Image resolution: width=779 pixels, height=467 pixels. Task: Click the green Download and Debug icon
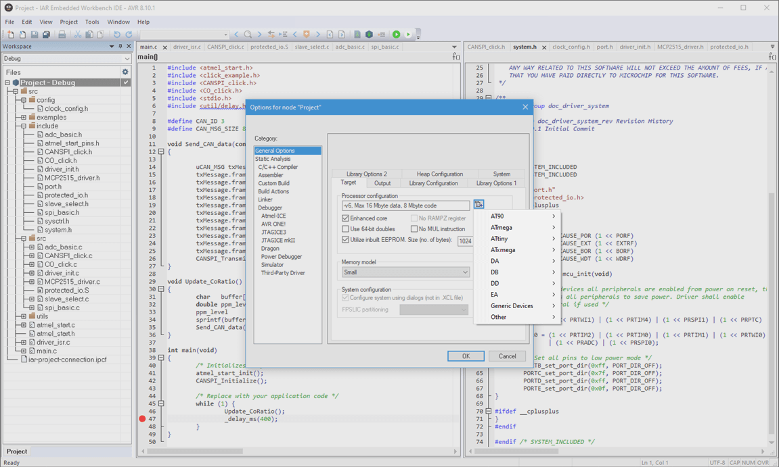click(x=397, y=34)
